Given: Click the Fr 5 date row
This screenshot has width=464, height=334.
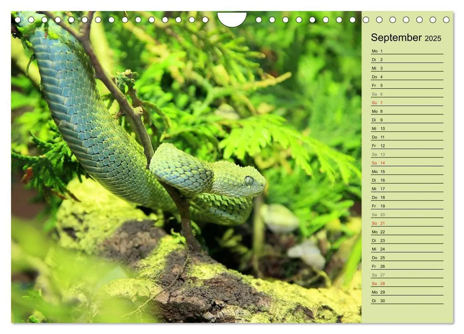Looking at the screenshot, I should click(x=407, y=85).
